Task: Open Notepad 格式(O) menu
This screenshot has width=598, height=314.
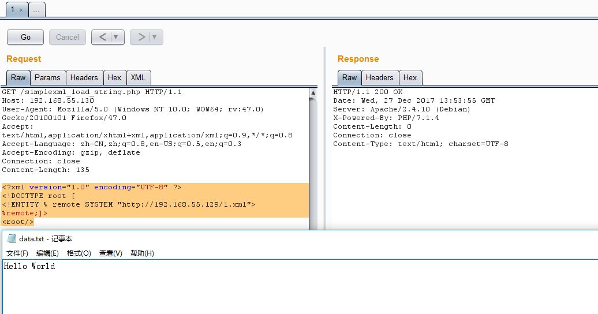Action: coord(79,253)
